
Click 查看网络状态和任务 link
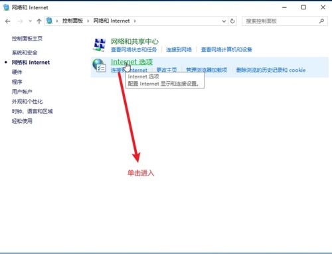pos(133,49)
